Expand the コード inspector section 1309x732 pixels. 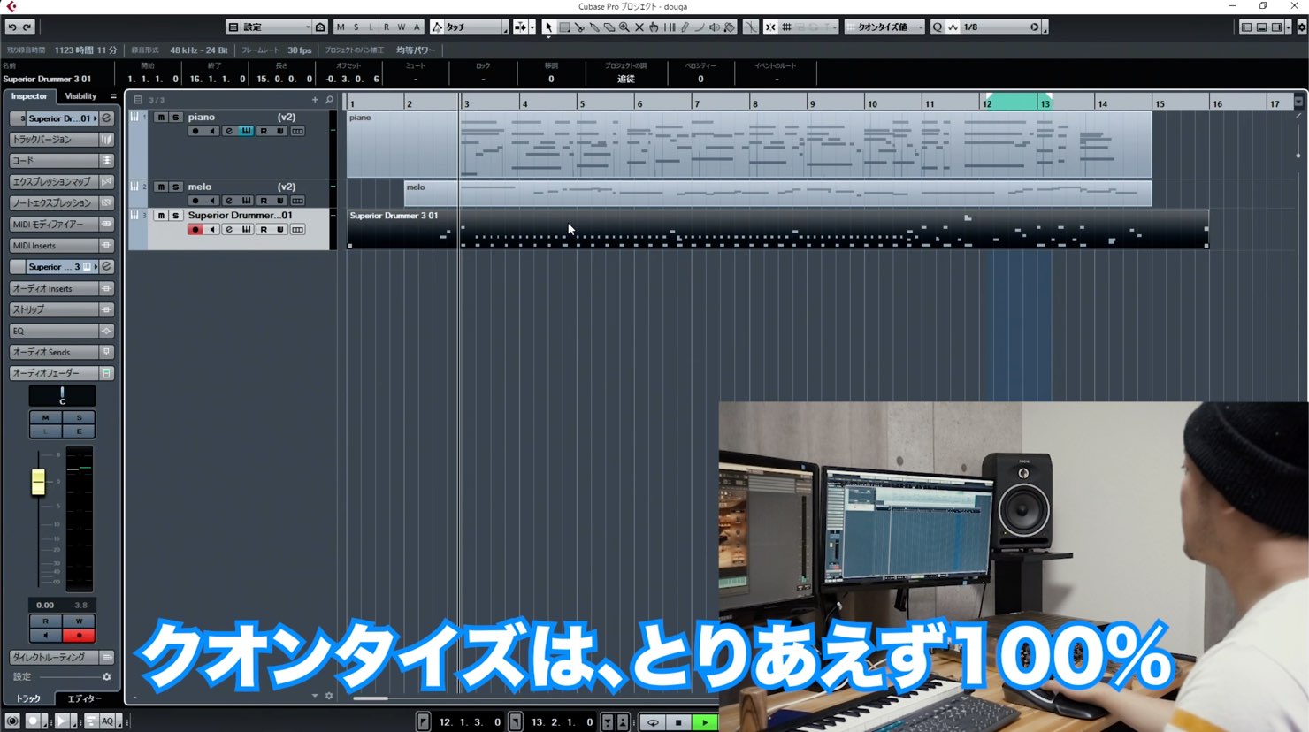point(62,161)
